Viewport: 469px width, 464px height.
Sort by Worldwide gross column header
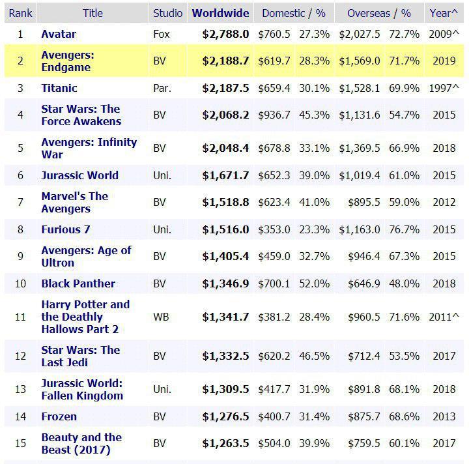click(220, 13)
